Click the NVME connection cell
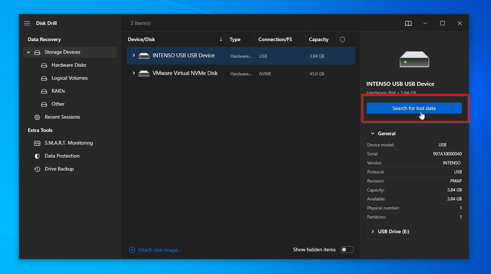Screen dimensions: 491x274 [x=265, y=74]
